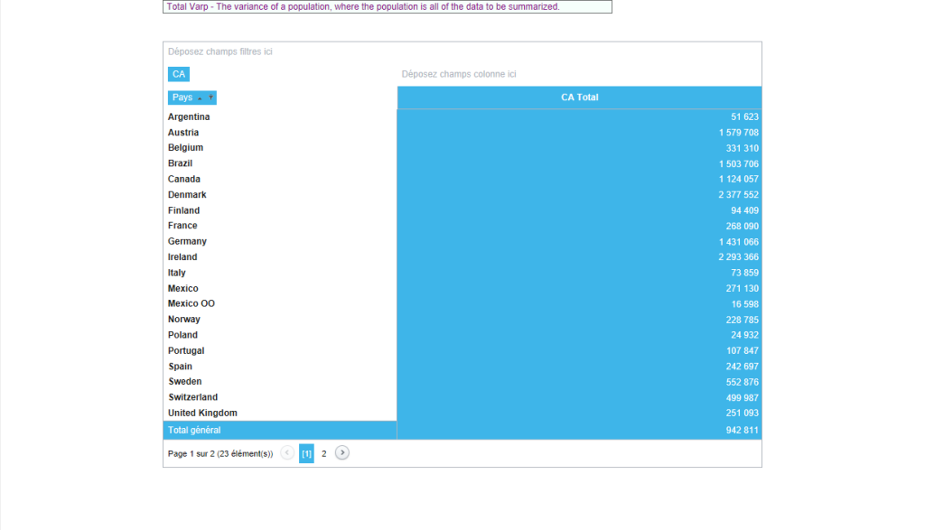Select the Belgium row label
The width and height of the screenshot is (925, 530).
[x=186, y=147]
